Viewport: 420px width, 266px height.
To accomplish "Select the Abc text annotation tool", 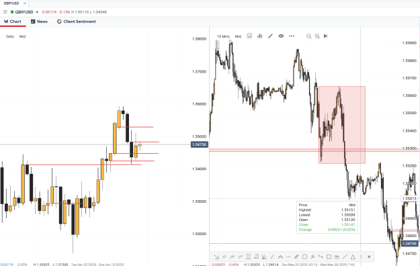I will coord(337,257).
